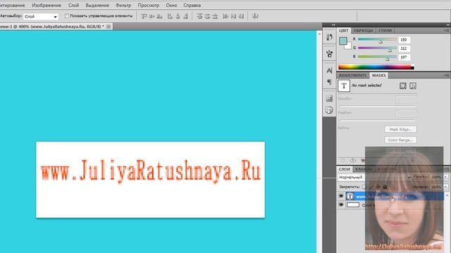Close the document tab

point(109,27)
